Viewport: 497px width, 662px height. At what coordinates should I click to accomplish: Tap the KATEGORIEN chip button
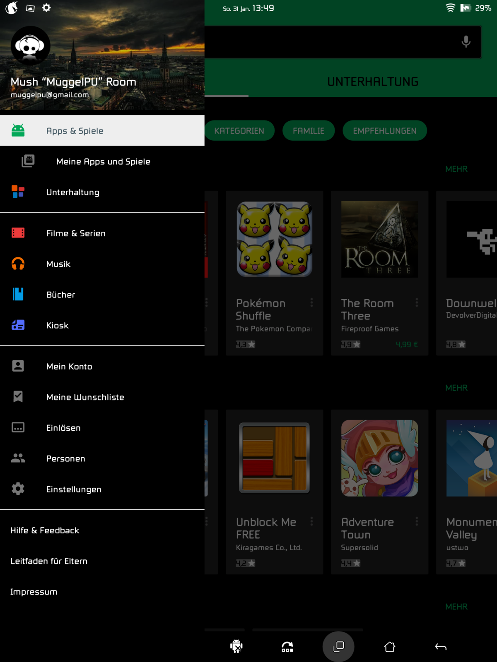coord(239,131)
